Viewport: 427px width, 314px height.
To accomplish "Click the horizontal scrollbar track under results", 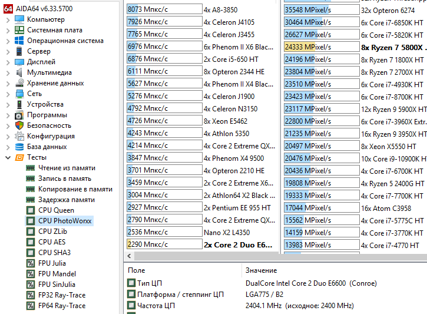I will tap(280, 256).
